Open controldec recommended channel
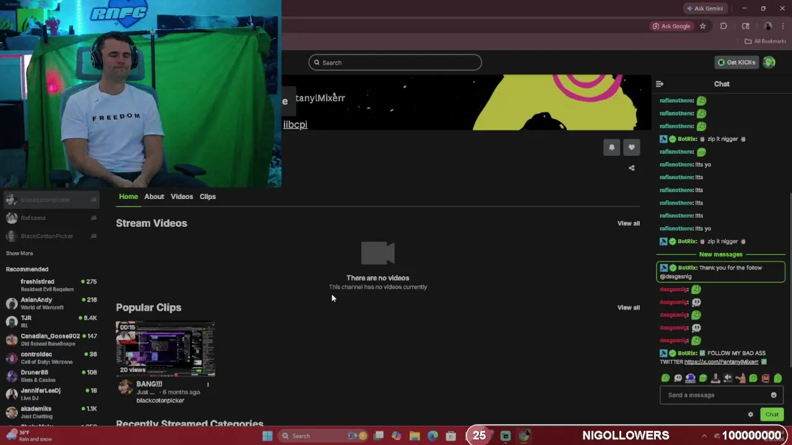This screenshot has height=445, width=792. coord(51,358)
